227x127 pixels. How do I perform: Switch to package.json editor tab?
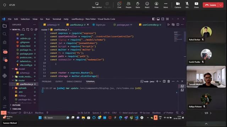tap(123, 25)
